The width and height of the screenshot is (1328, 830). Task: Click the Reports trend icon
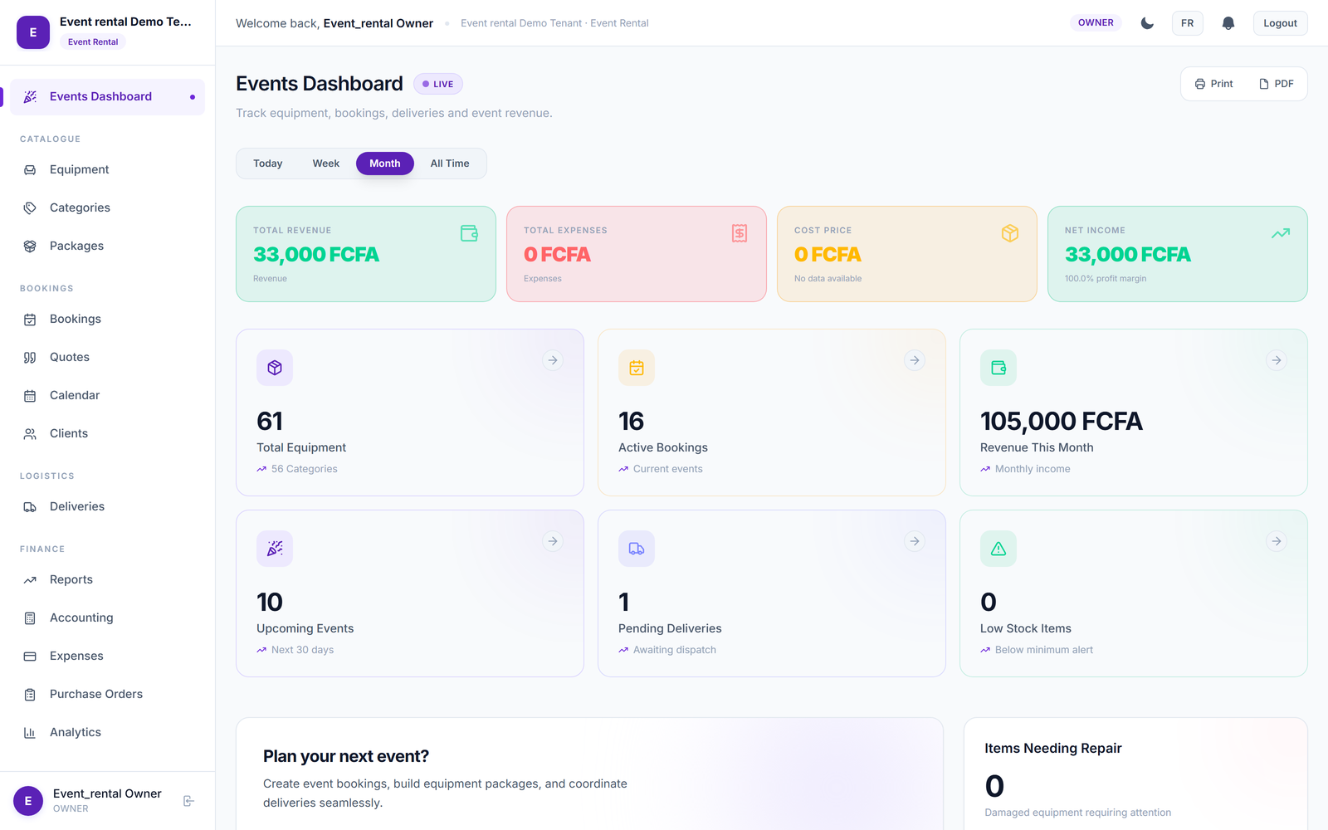pyautogui.click(x=30, y=579)
